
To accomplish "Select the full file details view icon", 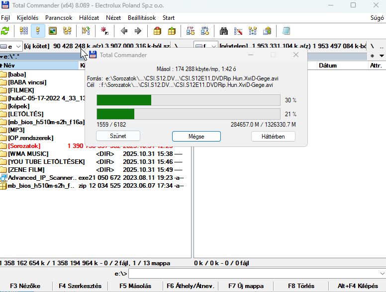I will click(x=38, y=31).
